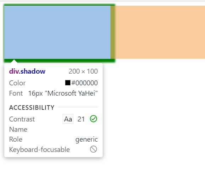Image resolution: width=205 pixels, height=170 pixels.
Task: Click the black #000000 color swatch
Action: click(x=68, y=83)
